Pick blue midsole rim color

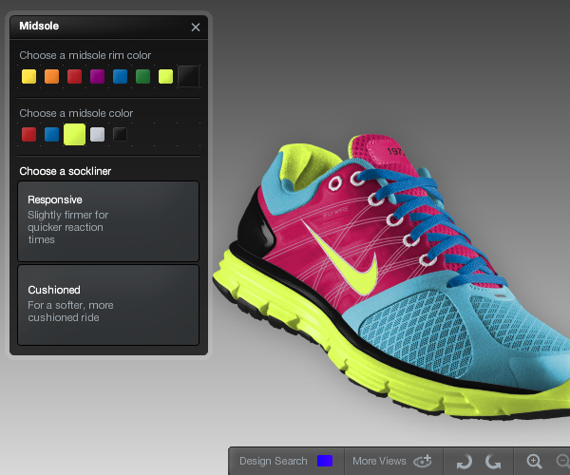coord(120,77)
